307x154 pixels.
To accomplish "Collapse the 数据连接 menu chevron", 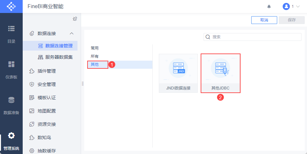I will (72, 33).
